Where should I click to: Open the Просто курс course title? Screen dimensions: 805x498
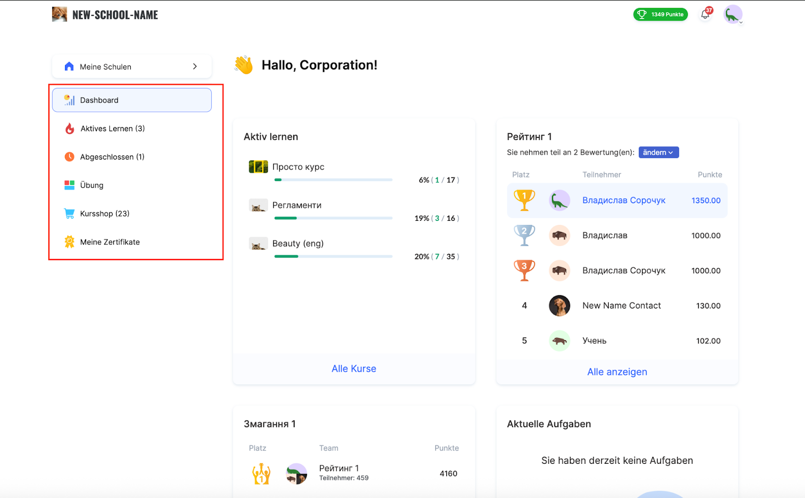298,167
